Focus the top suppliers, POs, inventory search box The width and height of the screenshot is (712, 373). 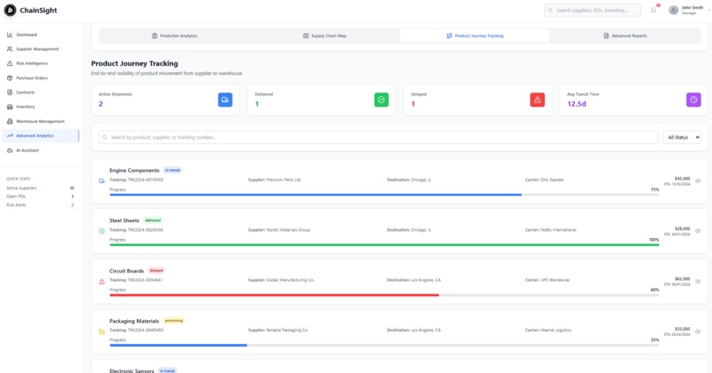pos(593,10)
